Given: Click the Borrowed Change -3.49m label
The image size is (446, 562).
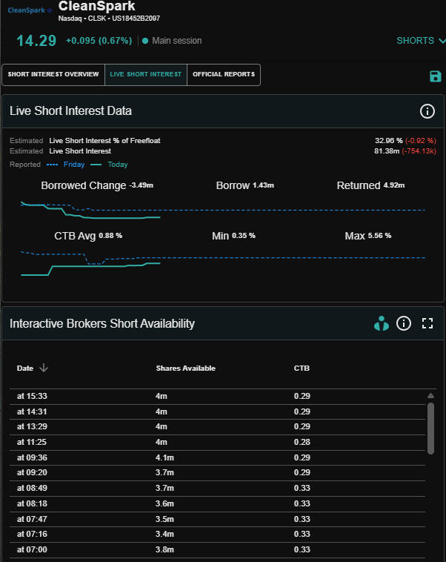Looking at the screenshot, I should tap(97, 185).
